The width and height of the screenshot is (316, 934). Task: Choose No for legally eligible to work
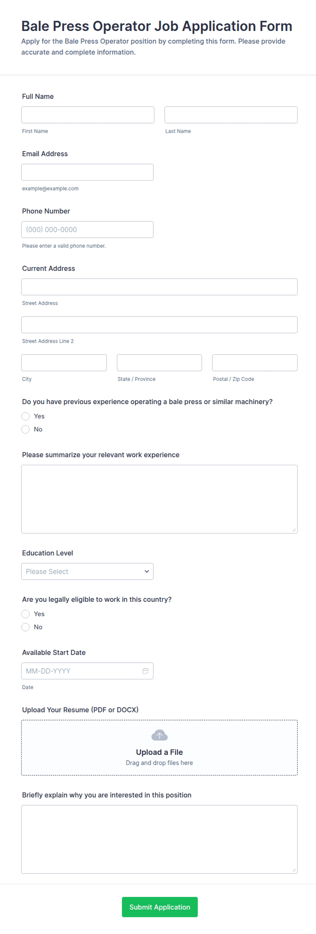click(25, 627)
